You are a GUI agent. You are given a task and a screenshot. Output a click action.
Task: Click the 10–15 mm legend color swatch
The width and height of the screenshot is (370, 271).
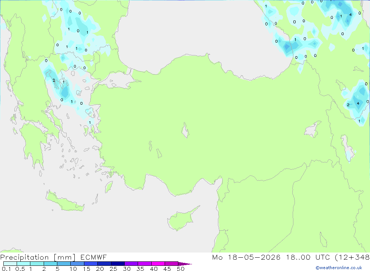point(77,264)
